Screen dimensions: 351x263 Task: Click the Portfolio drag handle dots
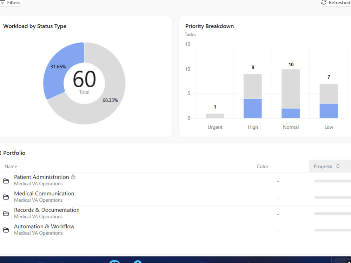pos(1,153)
